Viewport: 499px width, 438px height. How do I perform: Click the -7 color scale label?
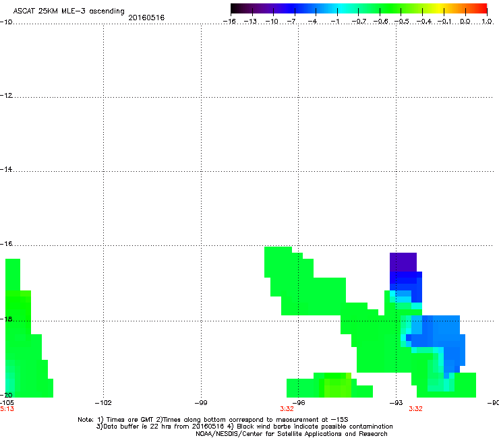point(291,22)
